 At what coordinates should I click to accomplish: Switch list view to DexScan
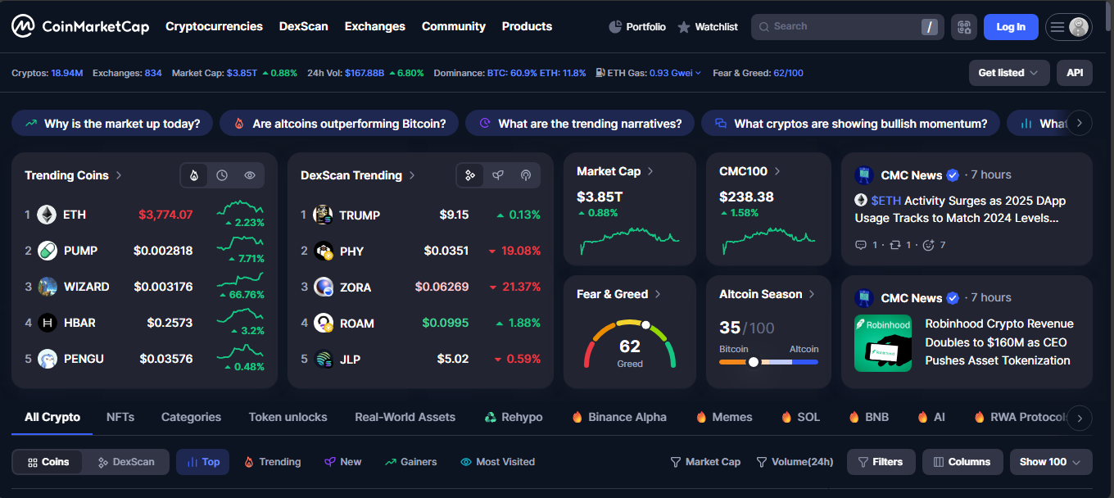click(126, 462)
